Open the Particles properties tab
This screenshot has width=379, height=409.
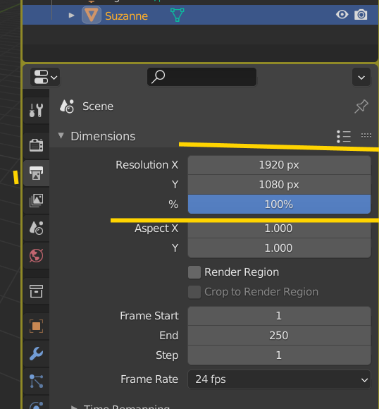point(36,381)
